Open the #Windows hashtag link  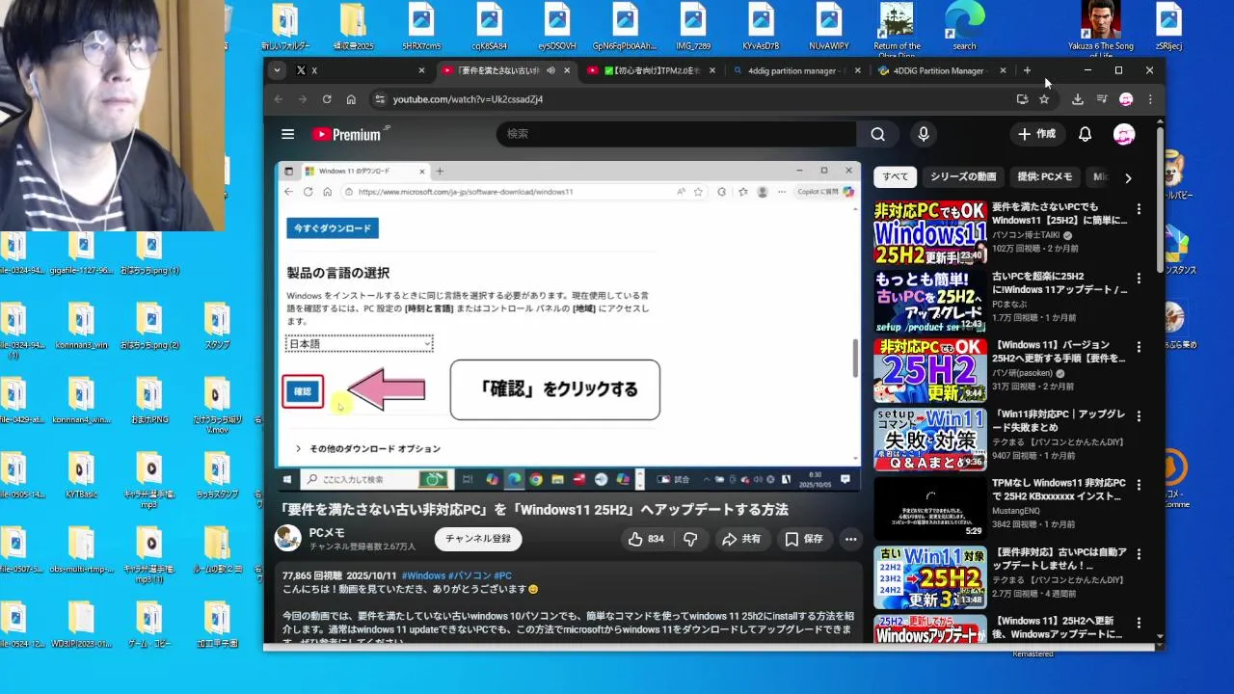(423, 575)
